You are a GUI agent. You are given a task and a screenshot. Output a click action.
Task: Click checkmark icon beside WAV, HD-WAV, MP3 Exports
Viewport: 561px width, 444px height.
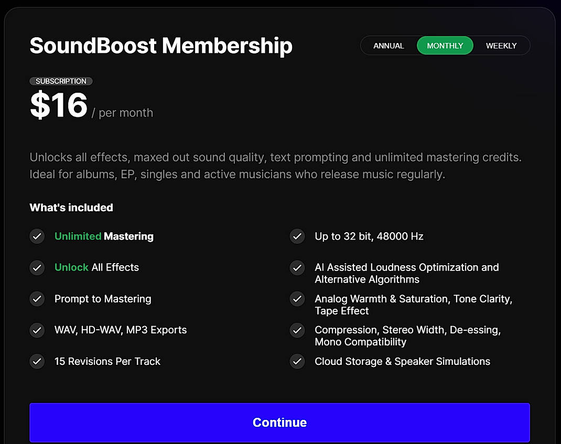(37, 330)
